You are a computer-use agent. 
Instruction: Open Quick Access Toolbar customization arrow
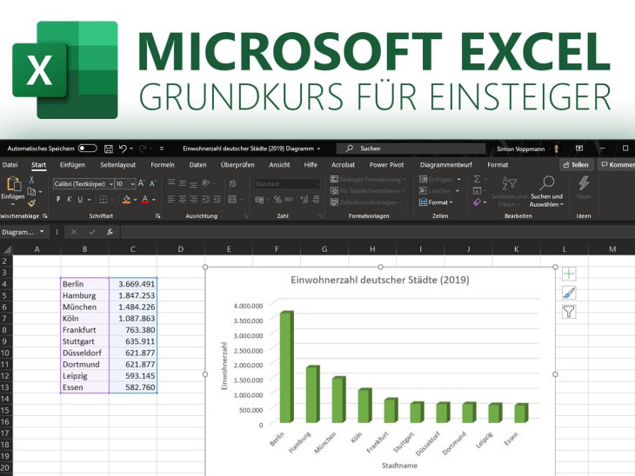click(x=162, y=149)
